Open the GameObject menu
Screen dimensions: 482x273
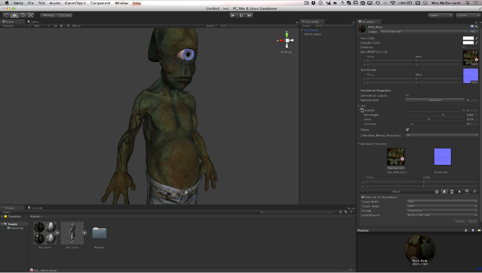click(75, 3)
